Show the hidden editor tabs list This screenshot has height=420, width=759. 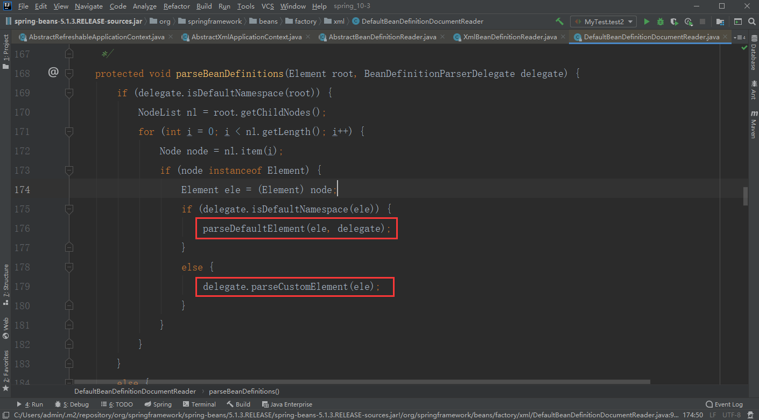(x=740, y=37)
